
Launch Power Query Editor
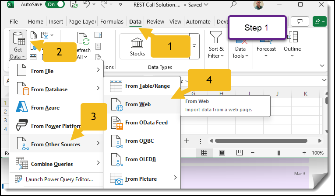pos(56,179)
